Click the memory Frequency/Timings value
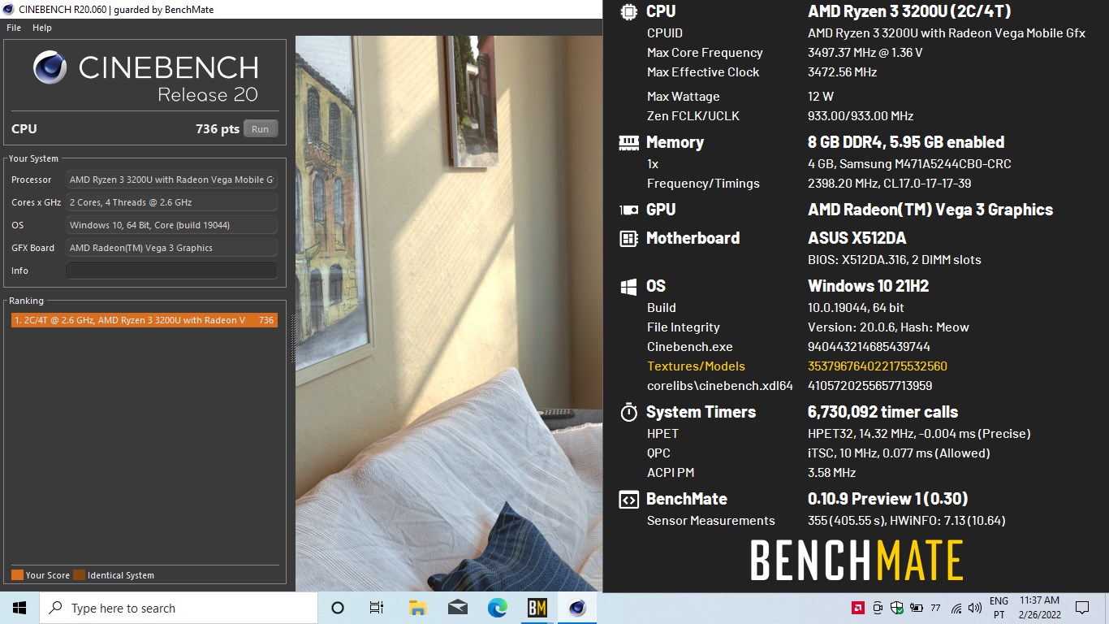1109x624 pixels. [889, 184]
